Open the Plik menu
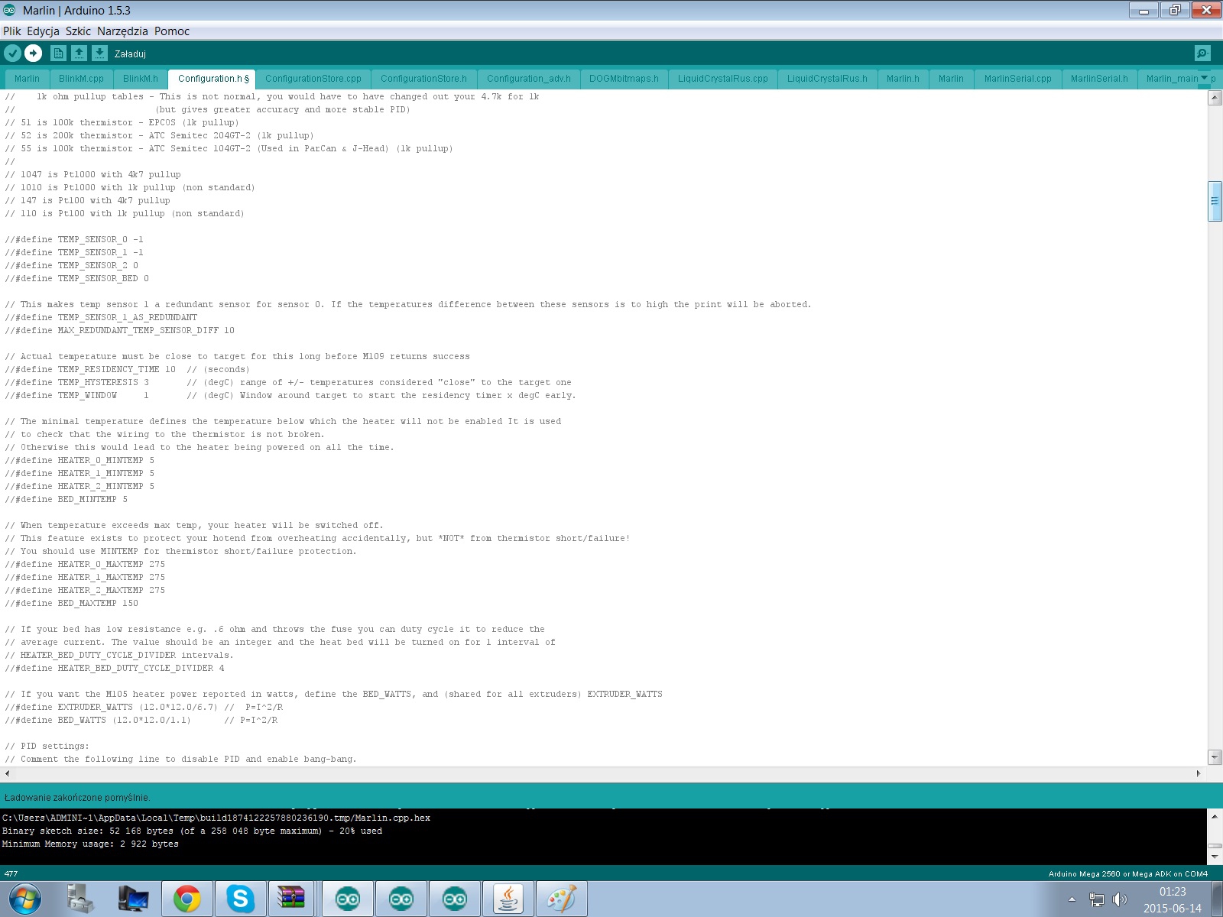1223x917 pixels. coord(12,31)
